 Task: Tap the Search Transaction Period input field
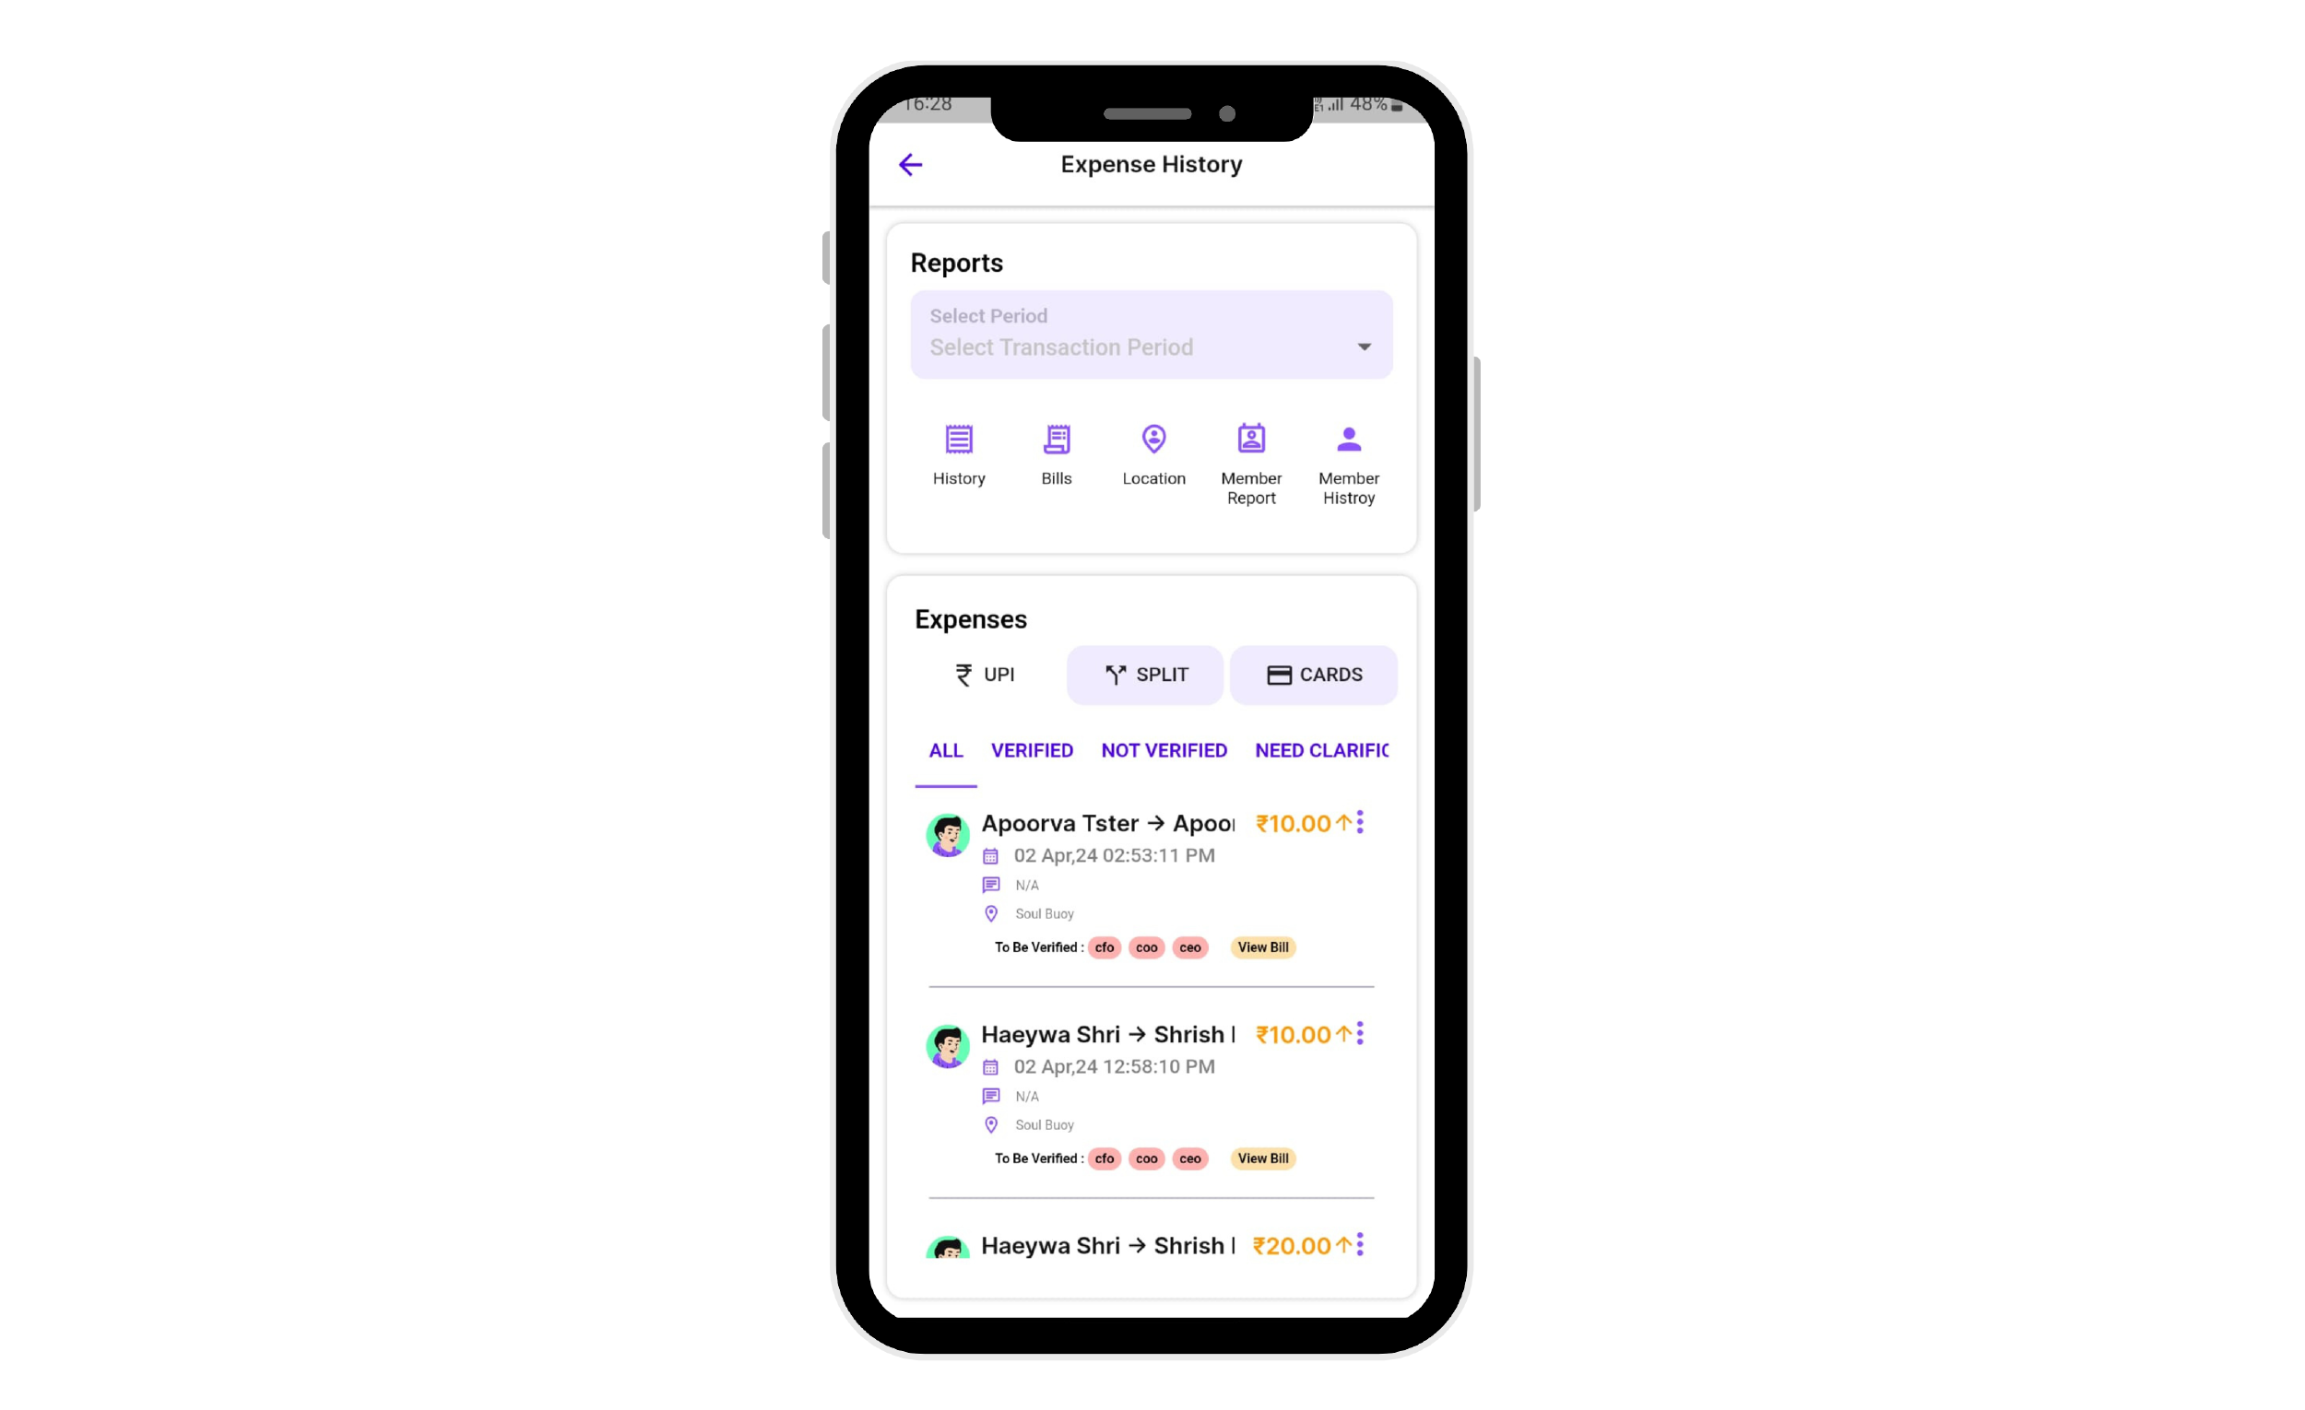click(x=1151, y=346)
